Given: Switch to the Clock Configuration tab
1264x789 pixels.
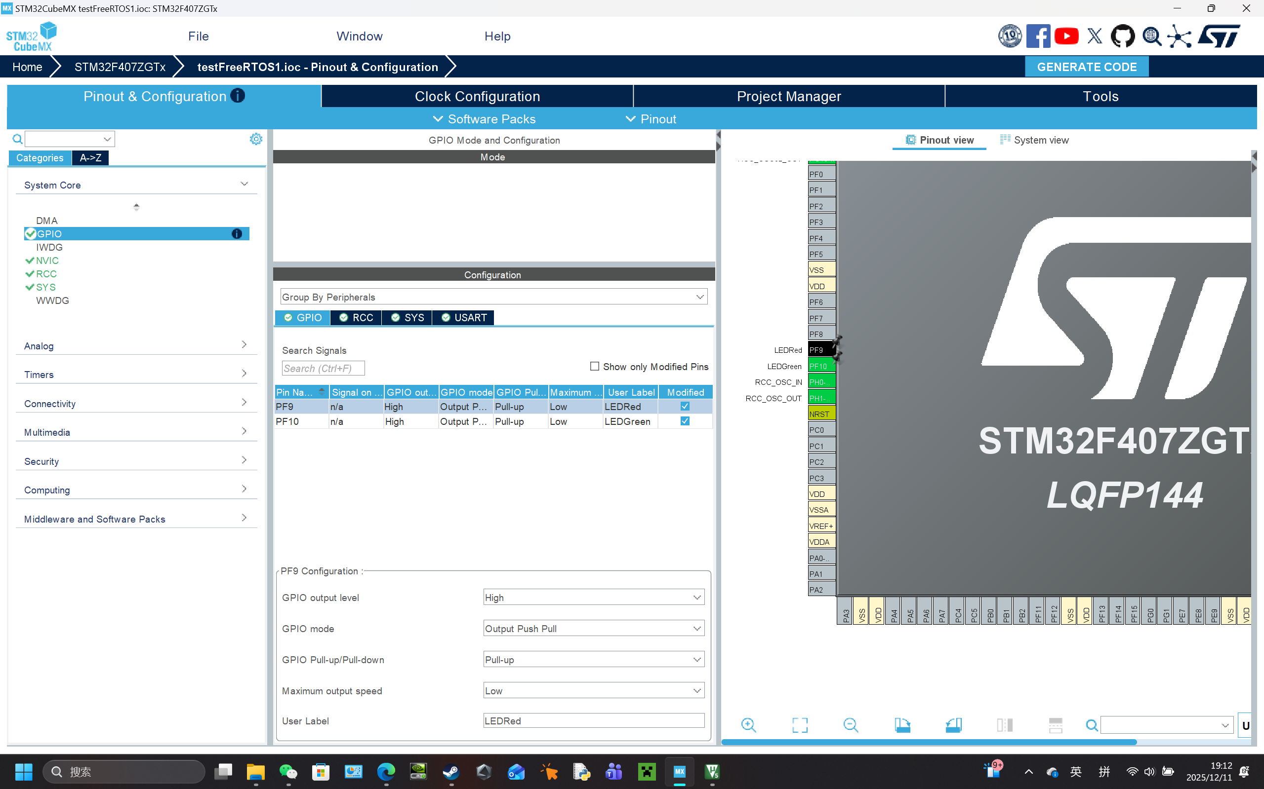Looking at the screenshot, I should pyautogui.click(x=477, y=97).
